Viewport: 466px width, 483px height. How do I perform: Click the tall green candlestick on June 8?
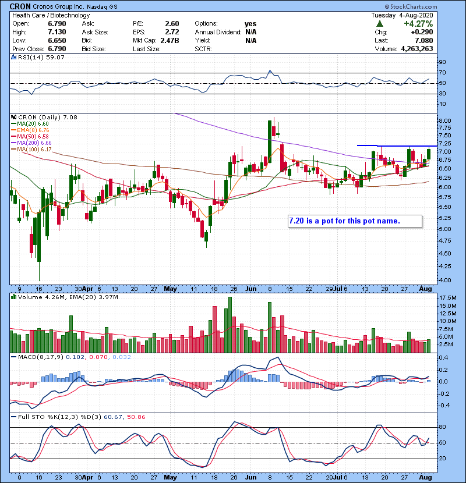pos(270,141)
